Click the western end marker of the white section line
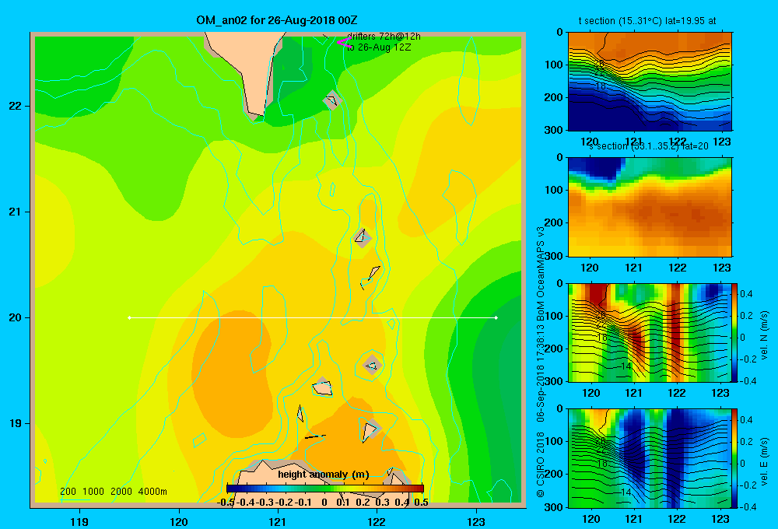Image resolution: width=778 pixels, height=529 pixels. tap(129, 317)
